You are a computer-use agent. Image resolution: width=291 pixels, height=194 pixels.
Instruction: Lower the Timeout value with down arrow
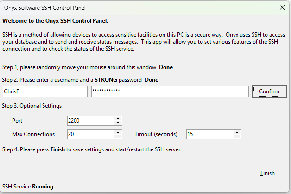[238, 136]
